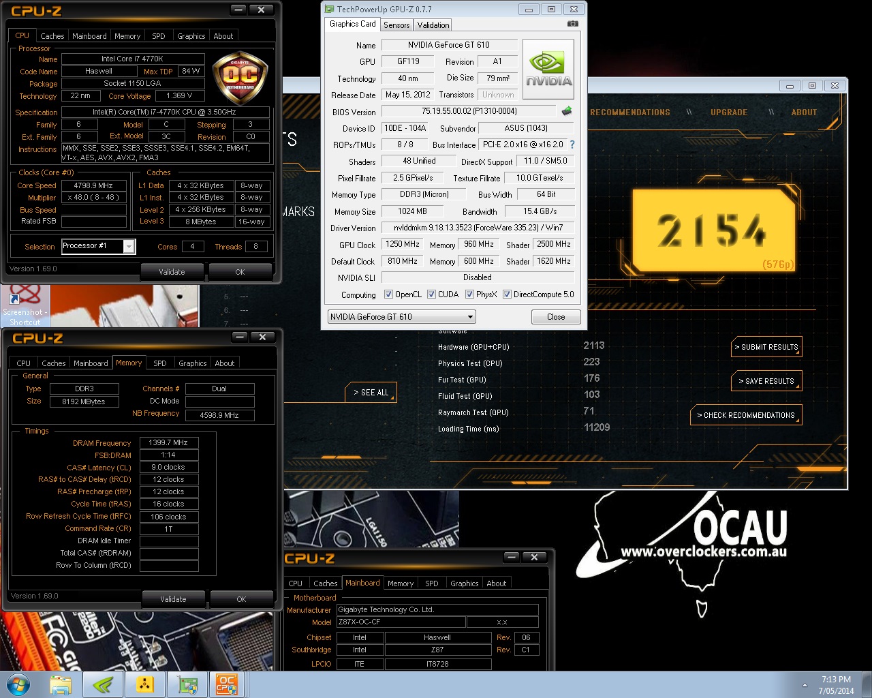Toggle the CUDA checkbox
This screenshot has width=872, height=698.
(x=431, y=294)
